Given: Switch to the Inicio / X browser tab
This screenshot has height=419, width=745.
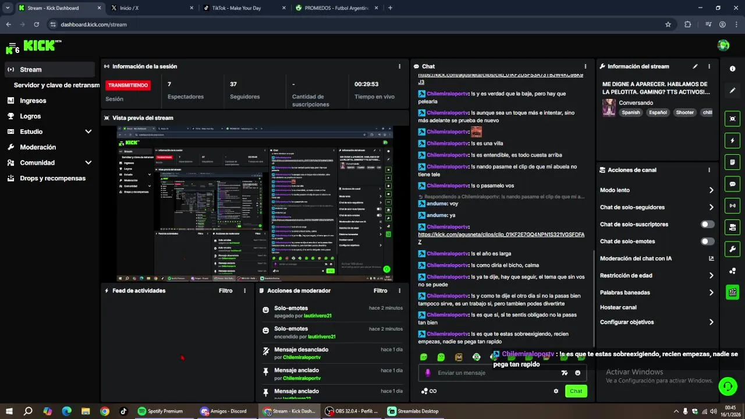Looking at the screenshot, I should coord(152,8).
